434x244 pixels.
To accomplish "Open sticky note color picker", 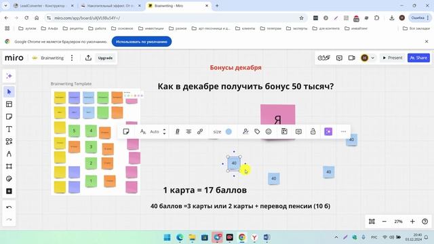I will 229,131.
